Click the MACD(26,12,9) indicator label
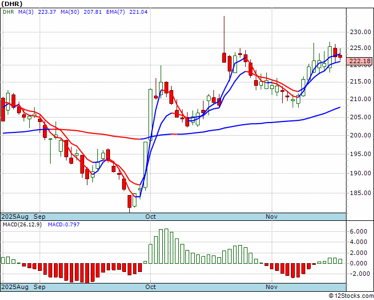The height and width of the screenshot is (300, 374). [x=22, y=225]
